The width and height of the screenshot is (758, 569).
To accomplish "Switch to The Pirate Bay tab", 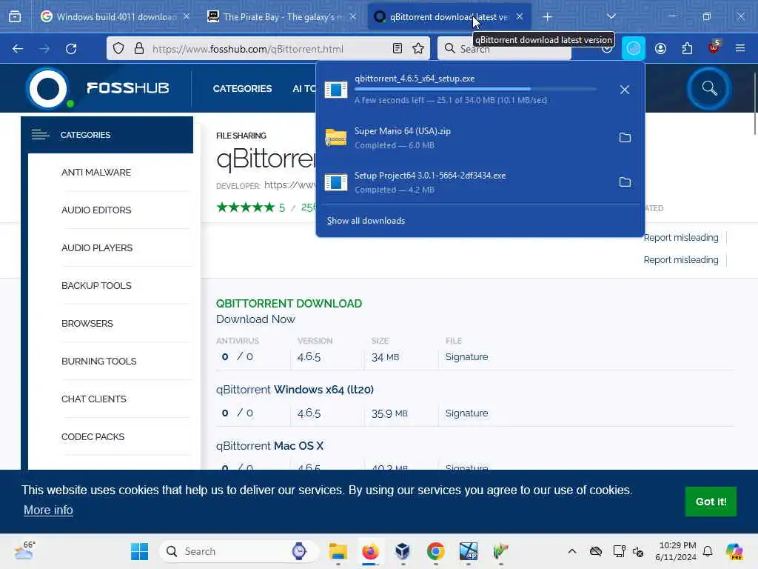I will [x=282, y=17].
